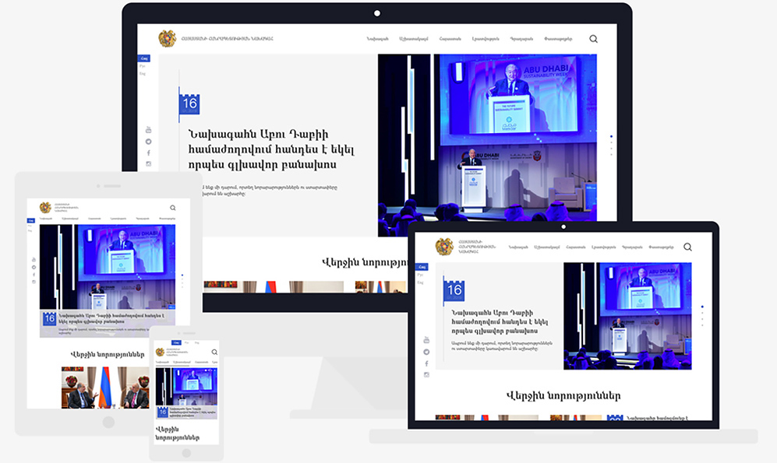Open Փաստաթղթեր menu on desktop monitor

pos(558,39)
